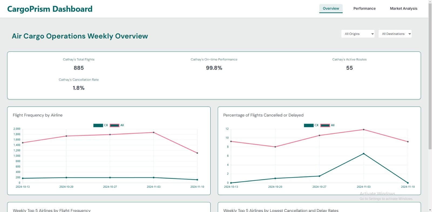Click pink All swatch in Cancelled or Delayed legend

point(325,125)
